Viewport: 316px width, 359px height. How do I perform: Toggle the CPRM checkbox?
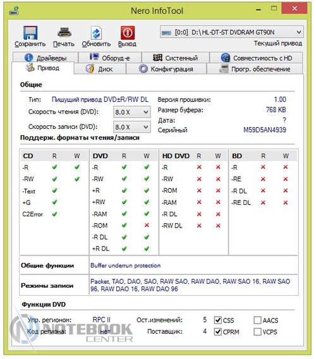218,332
